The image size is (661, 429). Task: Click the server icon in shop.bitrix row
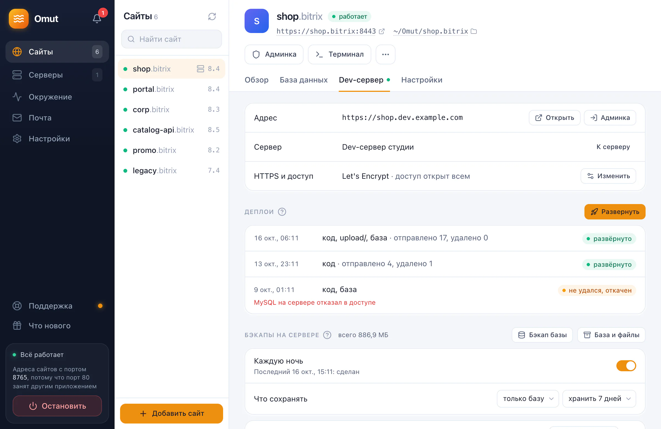click(200, 69)
